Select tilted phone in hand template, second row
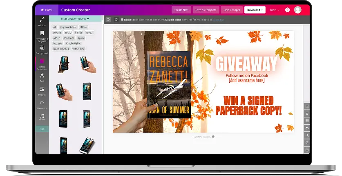 point(64,92)
